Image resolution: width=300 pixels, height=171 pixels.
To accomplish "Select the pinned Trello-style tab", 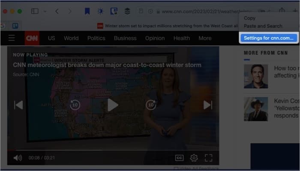I will 15,26.
